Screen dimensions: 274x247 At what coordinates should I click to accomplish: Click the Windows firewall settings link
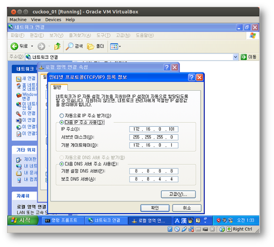pyautogui.click(x=29, y=96)
